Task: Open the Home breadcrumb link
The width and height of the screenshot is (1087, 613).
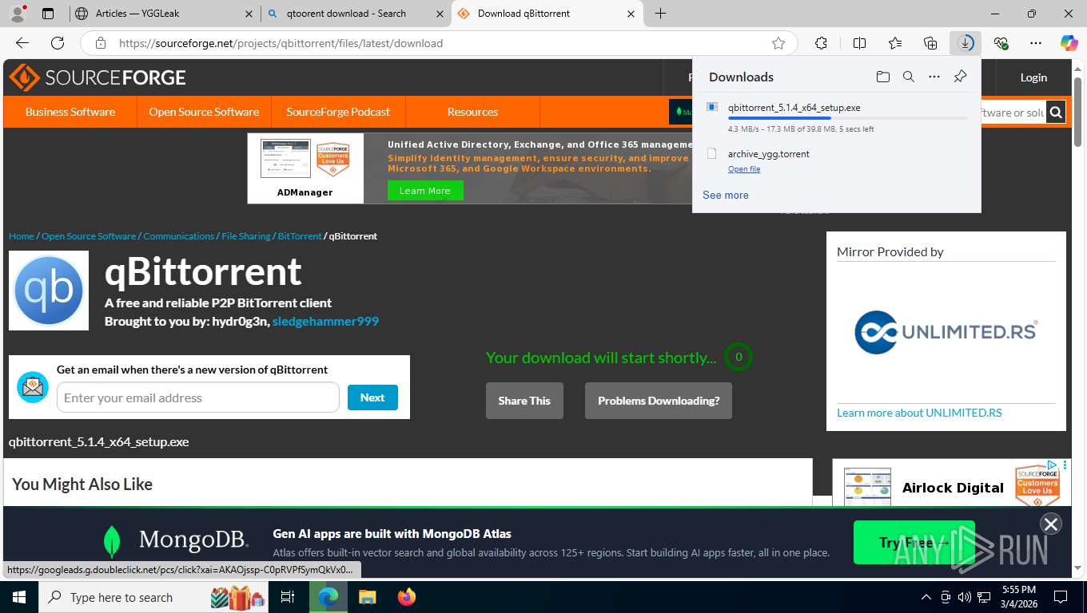Action: point(22,236)
